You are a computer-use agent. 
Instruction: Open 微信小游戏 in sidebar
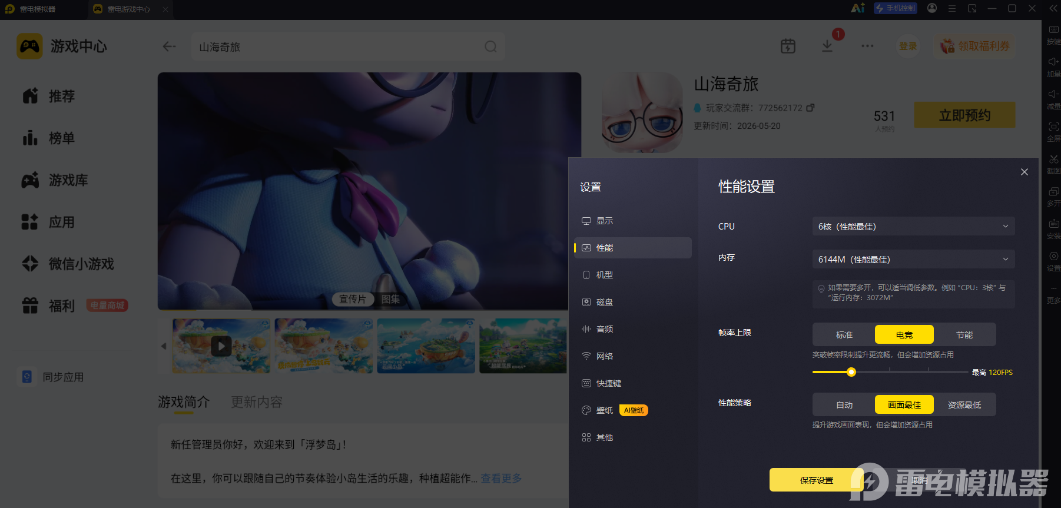[68, 264]
